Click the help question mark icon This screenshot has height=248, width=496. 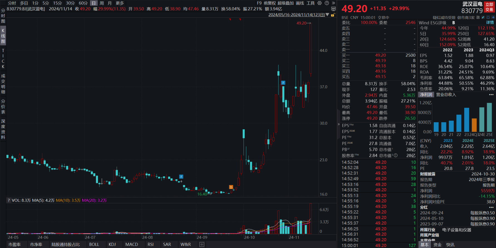pyautogui.click(x=327, y=3)
